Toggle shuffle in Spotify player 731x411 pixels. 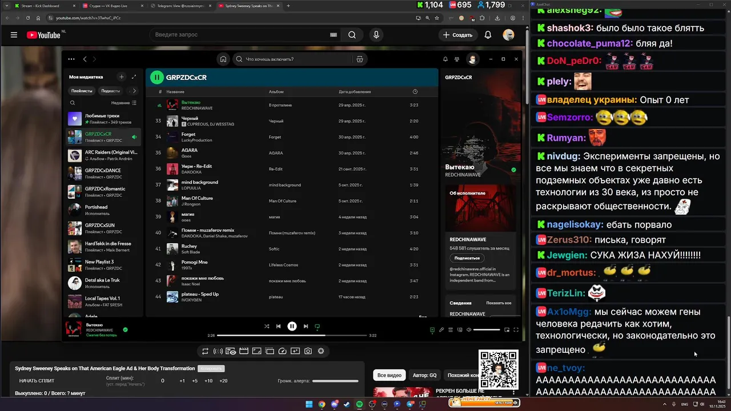(266, 326)
